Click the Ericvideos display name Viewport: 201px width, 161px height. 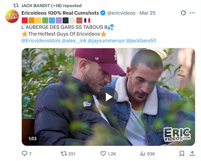tap(60, 13)
